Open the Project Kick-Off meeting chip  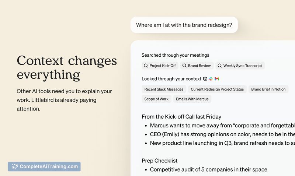(x=160, y=66)
